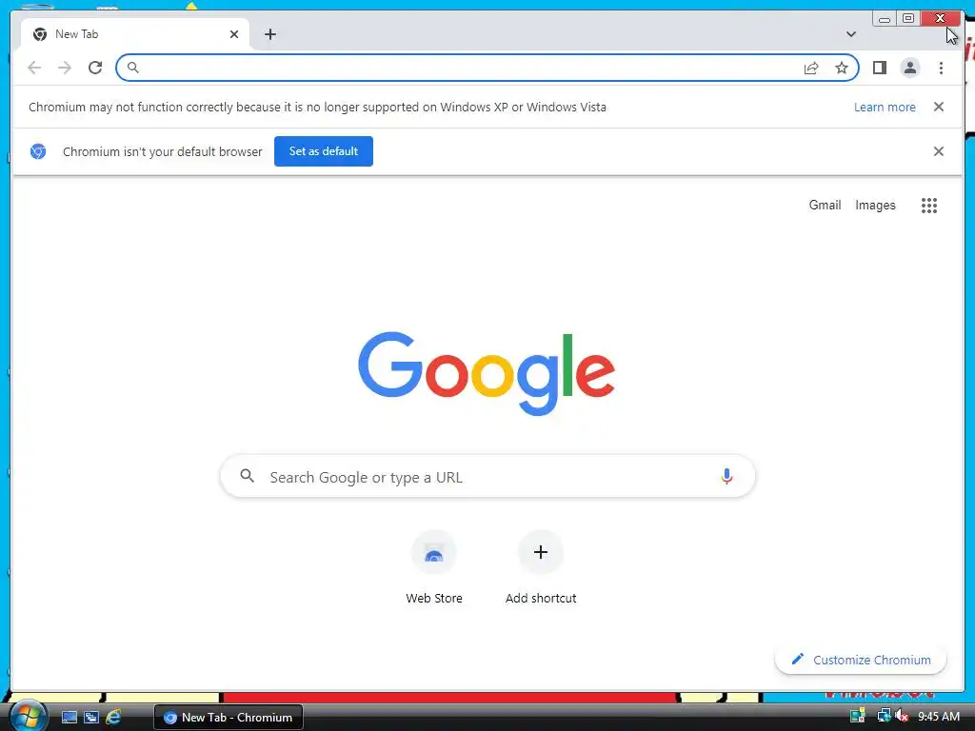
Task: Follow the Learn more link
Action: (x=885, y=107)
